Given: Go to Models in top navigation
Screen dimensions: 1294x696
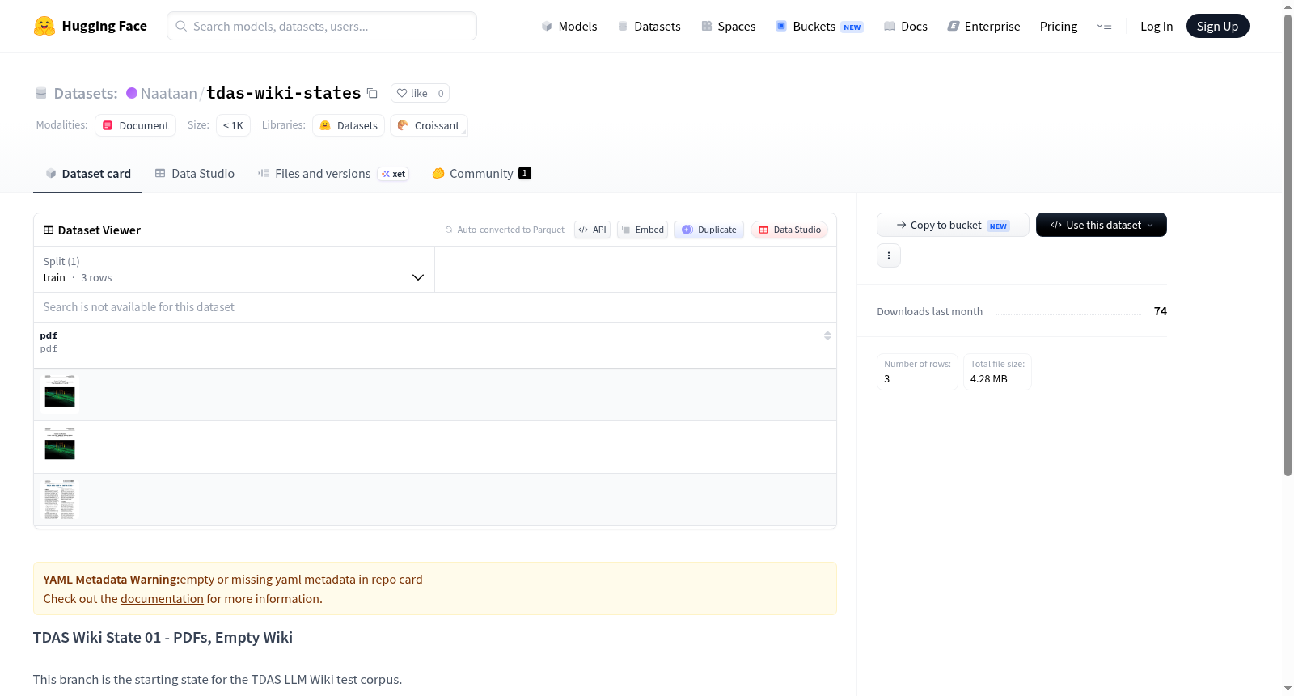Looking at the screenshot, I should pyautogui.click(x=569, y=26).
